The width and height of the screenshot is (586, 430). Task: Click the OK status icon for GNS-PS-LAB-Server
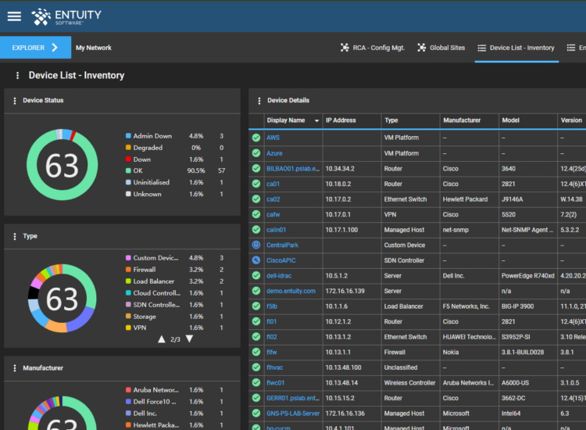pos(256,413)
